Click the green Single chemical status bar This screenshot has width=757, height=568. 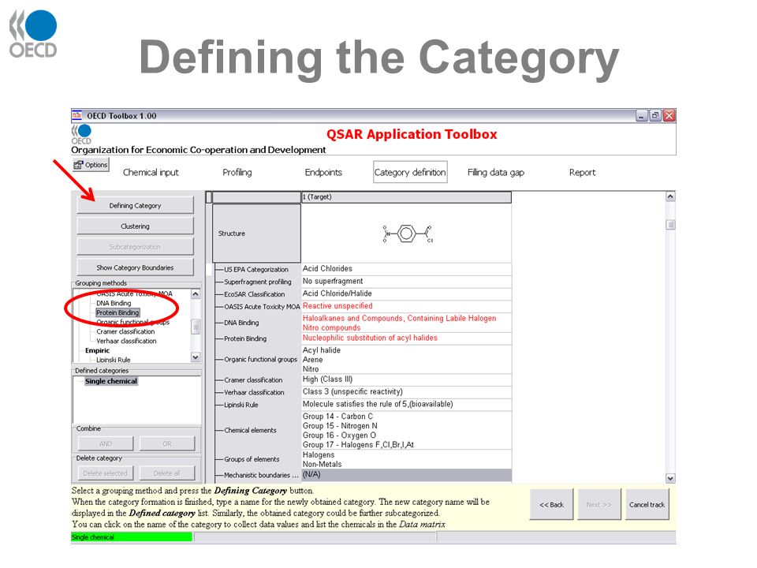tap(132, 537)
